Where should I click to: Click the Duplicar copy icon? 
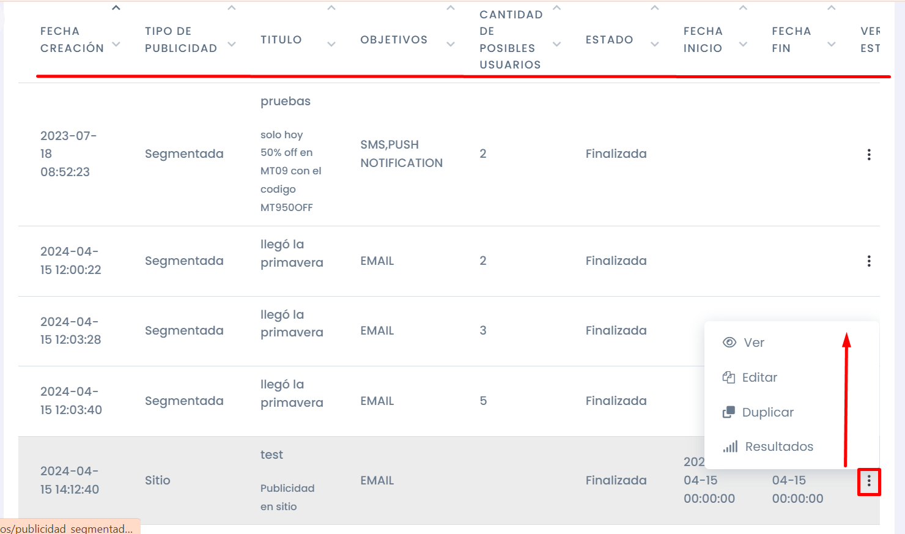click(728, 412)
